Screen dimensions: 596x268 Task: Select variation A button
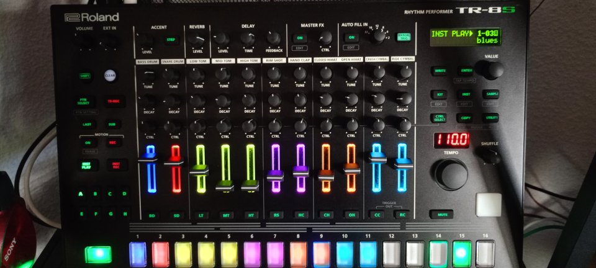tap(81, 194)
